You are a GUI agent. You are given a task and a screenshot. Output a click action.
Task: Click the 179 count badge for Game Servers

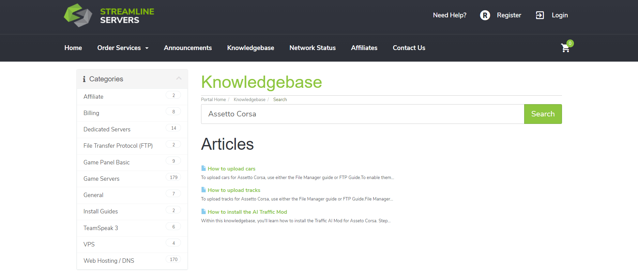173,177
